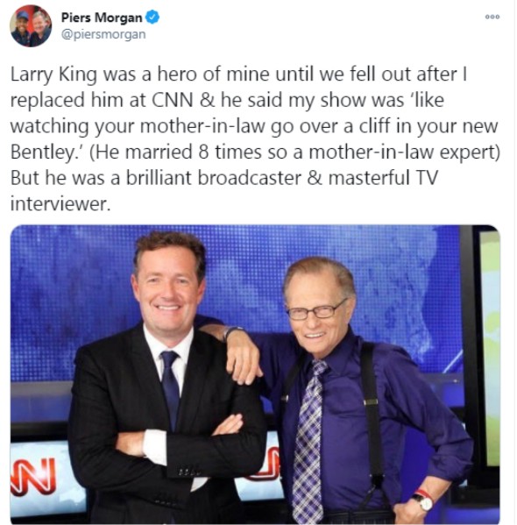Click the final word interviewer in tweet
The width and height of the screenshot is (517, 525).
pos(60,204)
